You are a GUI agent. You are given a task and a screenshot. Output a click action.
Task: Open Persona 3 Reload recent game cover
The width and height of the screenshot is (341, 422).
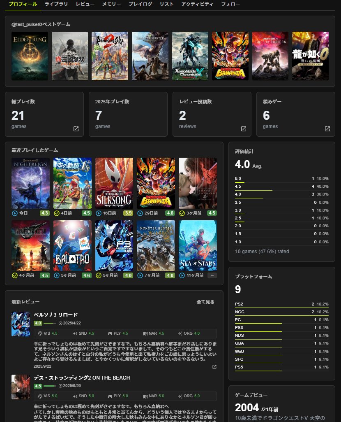(x=114, y=246)
